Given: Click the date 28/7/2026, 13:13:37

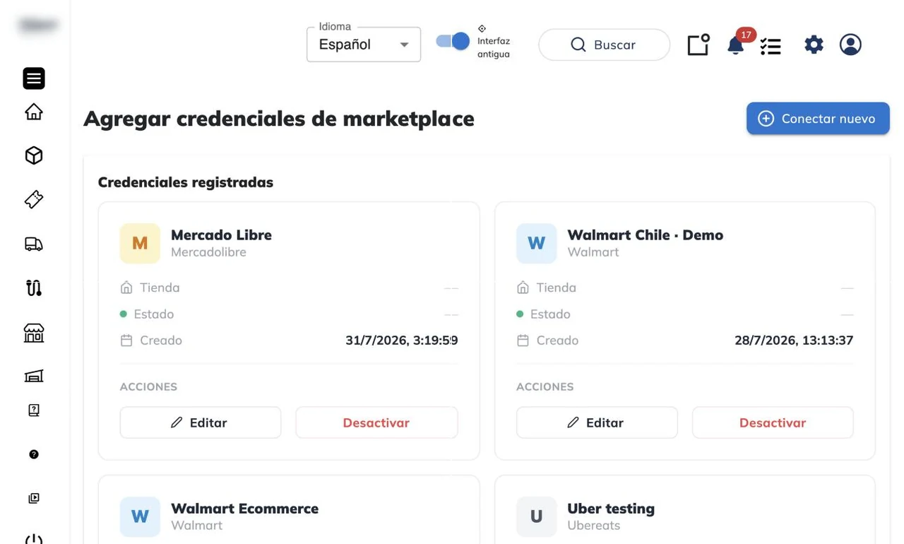Looking at the screenshot, I should click(794, 341).
